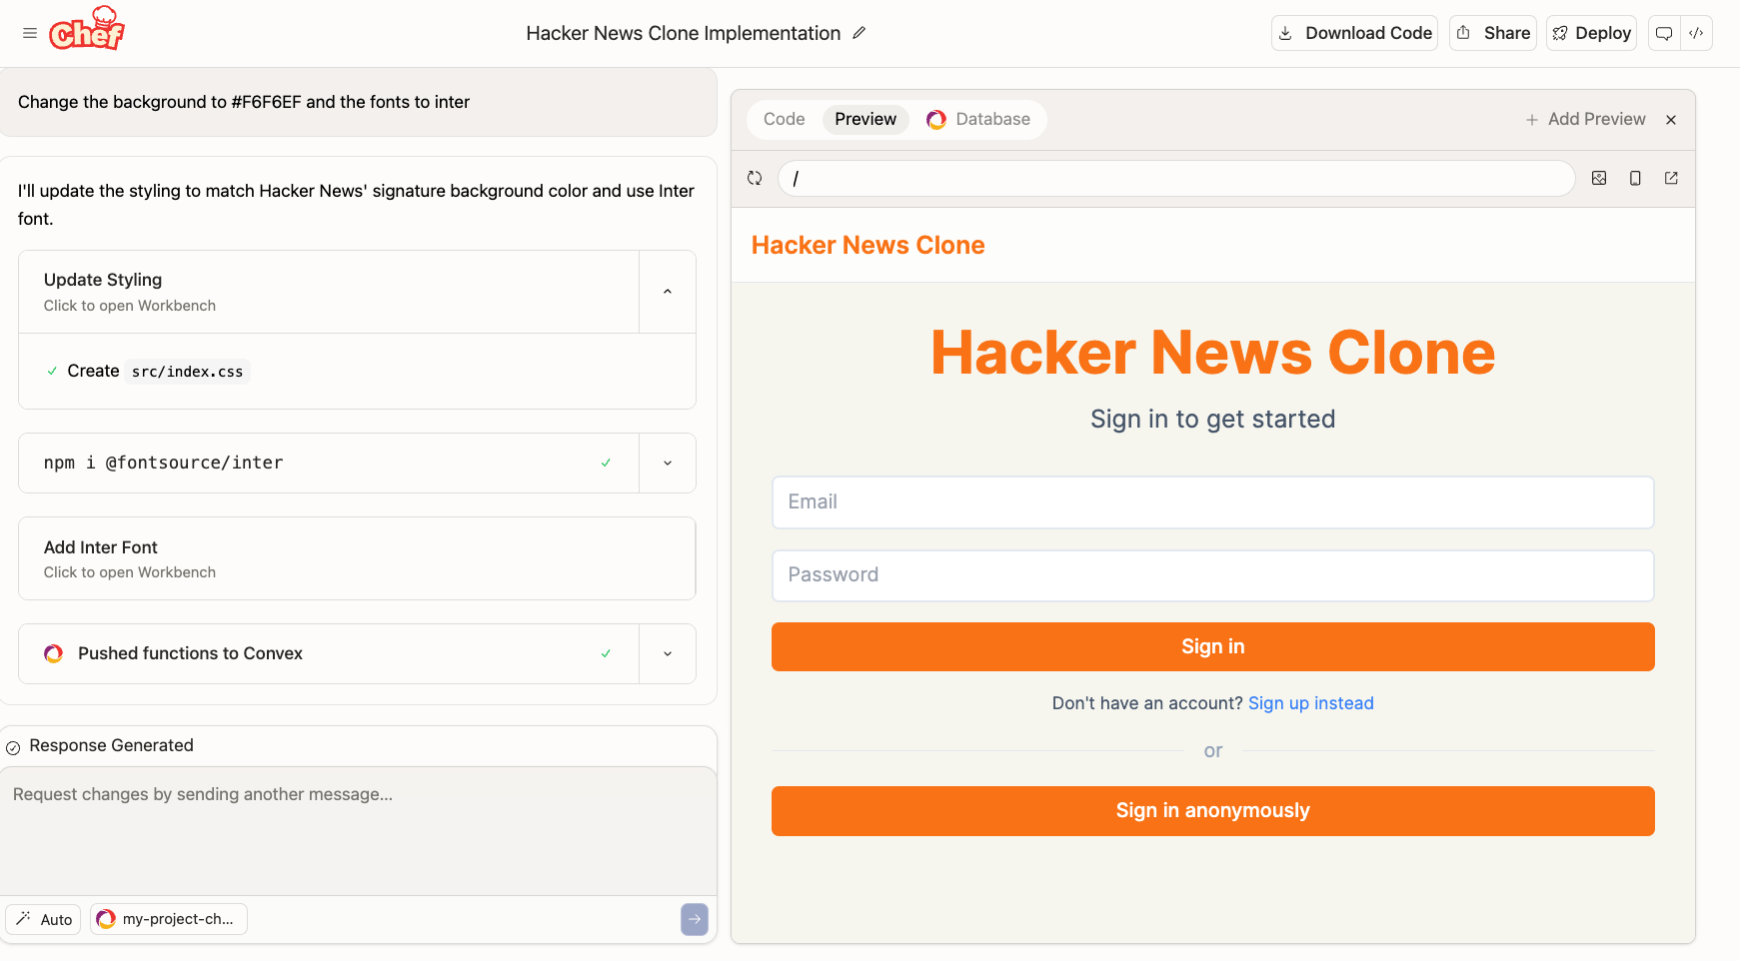The image size is (1740, 961).
Task: Toggle mobile device view icon
Action: [1635, 178]
